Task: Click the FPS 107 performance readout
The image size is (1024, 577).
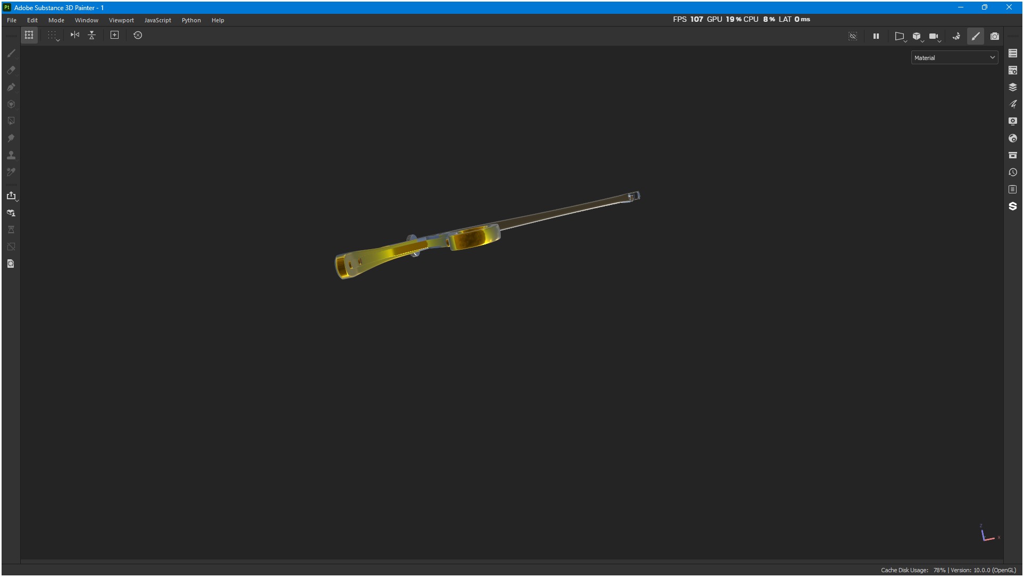Action: coord(688,19)
